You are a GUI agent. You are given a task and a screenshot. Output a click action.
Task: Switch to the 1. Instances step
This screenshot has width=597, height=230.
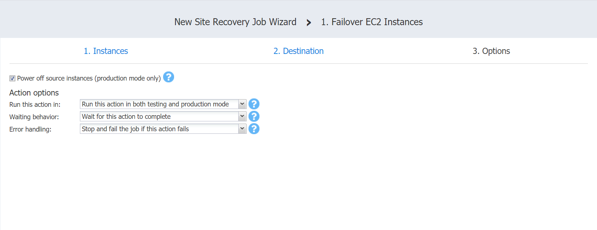coord(106,51)
